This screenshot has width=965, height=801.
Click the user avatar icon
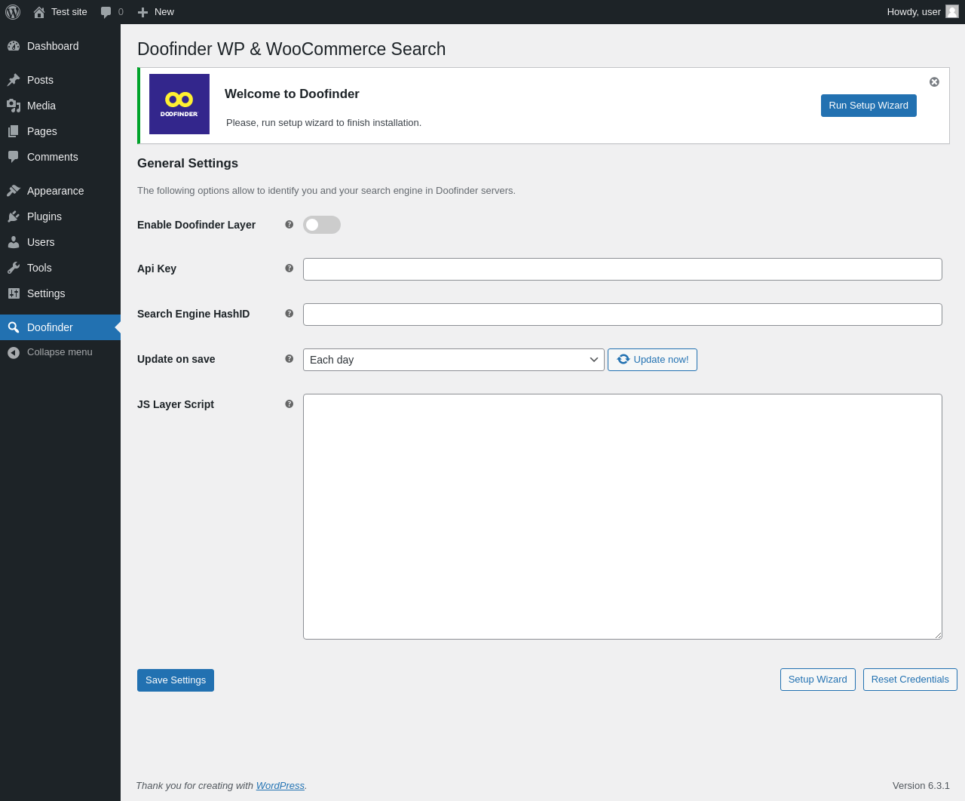coord(952,11)
